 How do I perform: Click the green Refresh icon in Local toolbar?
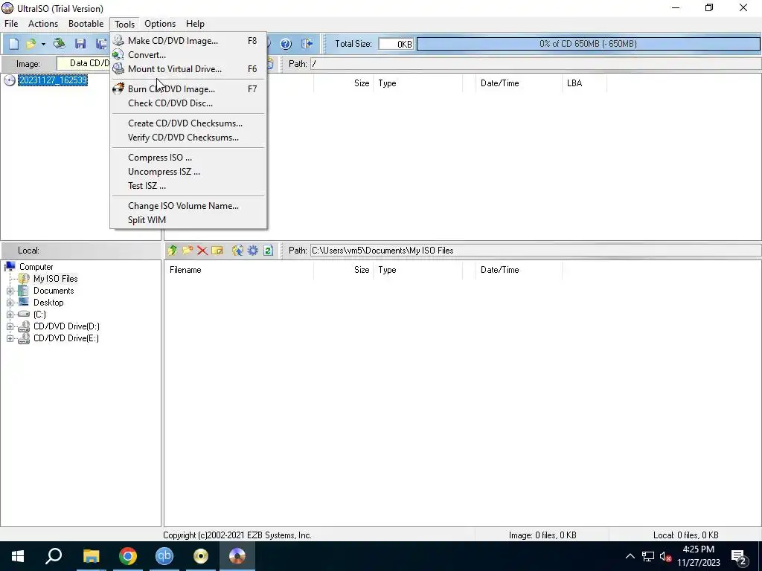click(268, 251)
